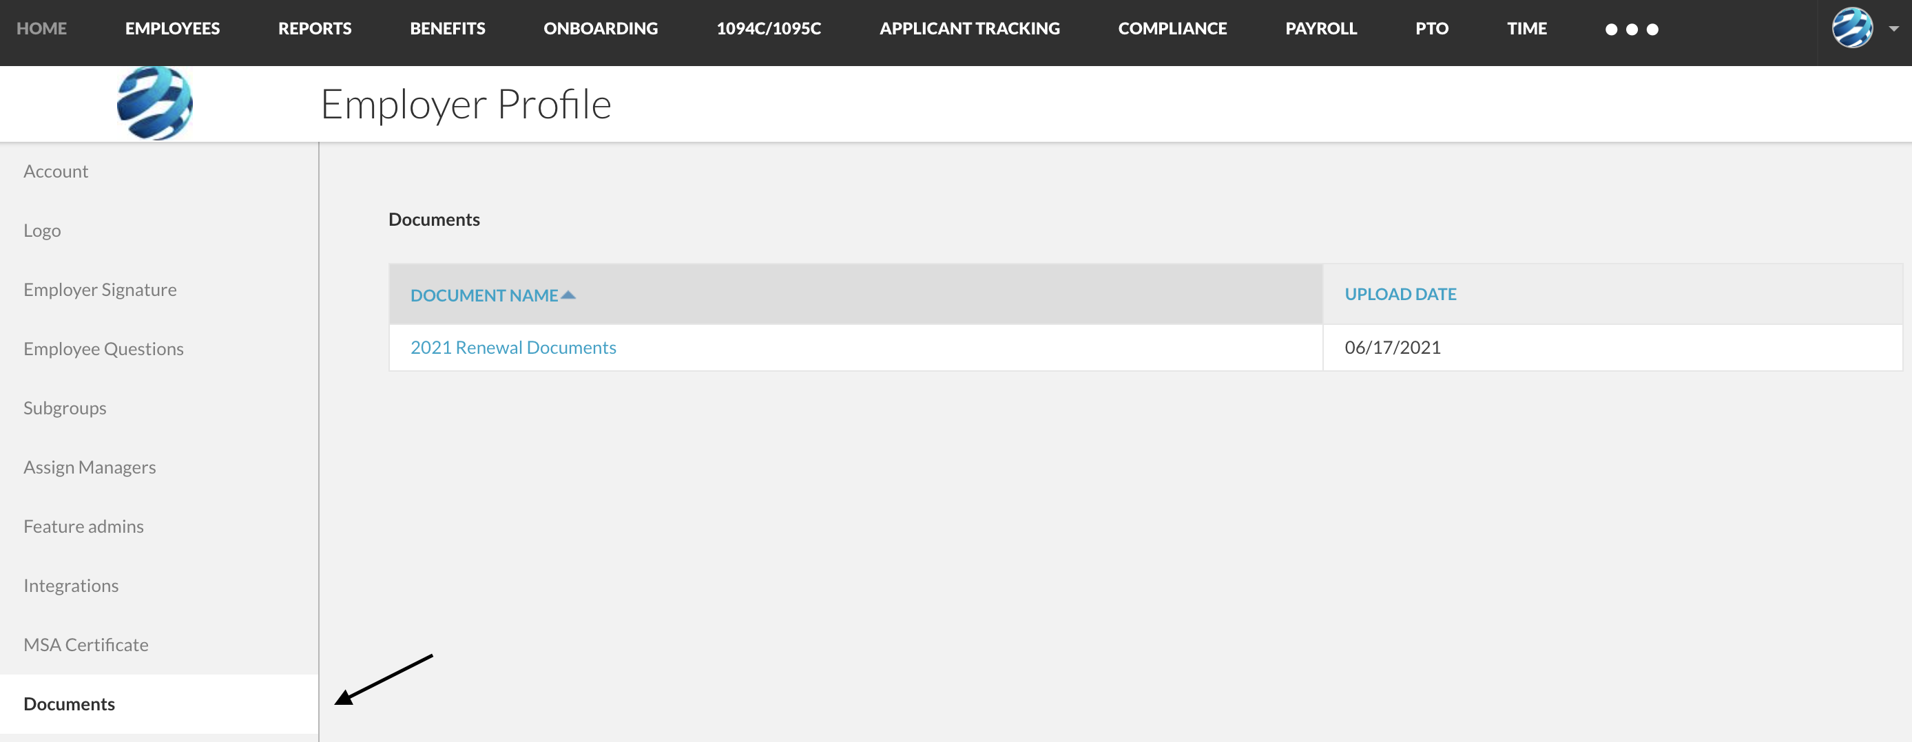
Task: Click the Document Name sort arrow
Action: [568, 295]
